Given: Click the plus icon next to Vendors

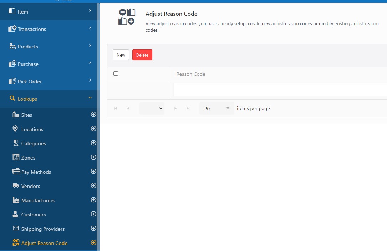Looking at the screenshot, I should (x=93, y=186).
